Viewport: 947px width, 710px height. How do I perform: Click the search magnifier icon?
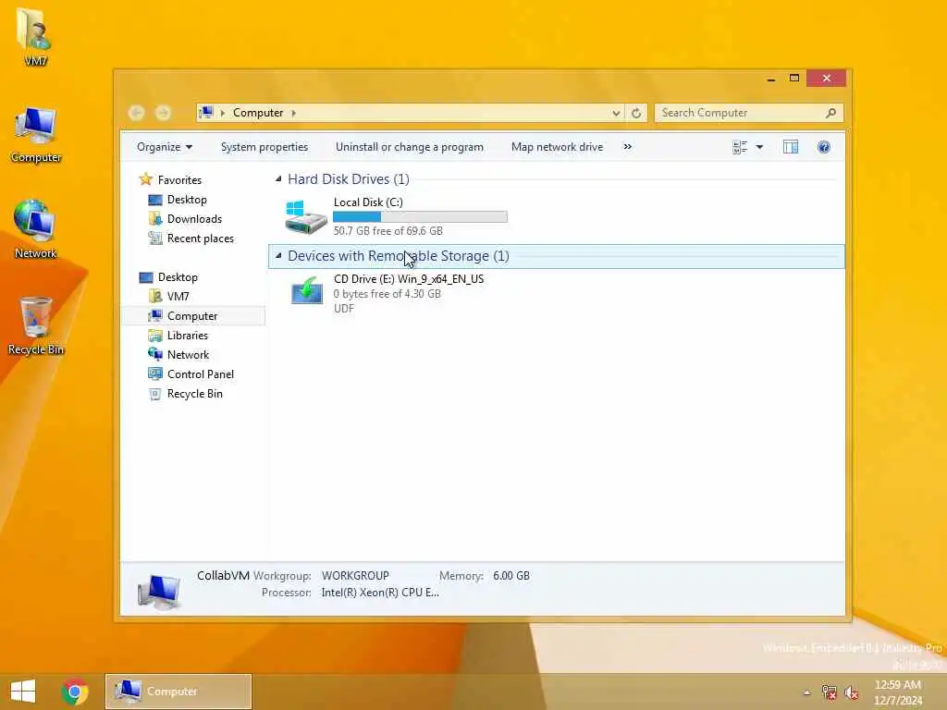point(830,113)
